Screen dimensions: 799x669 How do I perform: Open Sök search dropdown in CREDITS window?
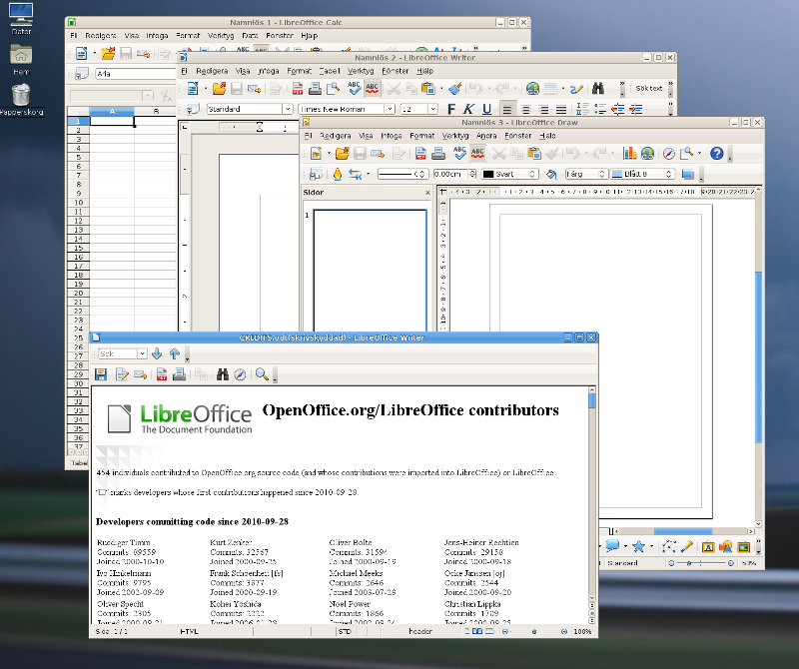[142, 353]
